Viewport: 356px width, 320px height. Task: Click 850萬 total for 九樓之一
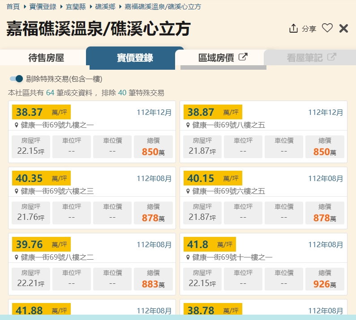tap(153, 152)
